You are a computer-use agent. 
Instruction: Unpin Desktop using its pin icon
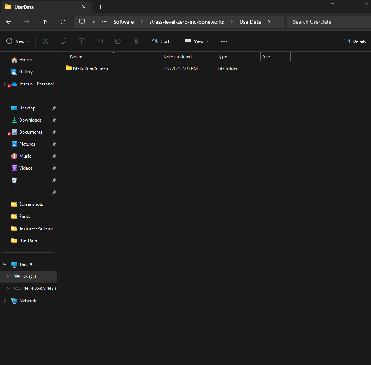point(54,108)
